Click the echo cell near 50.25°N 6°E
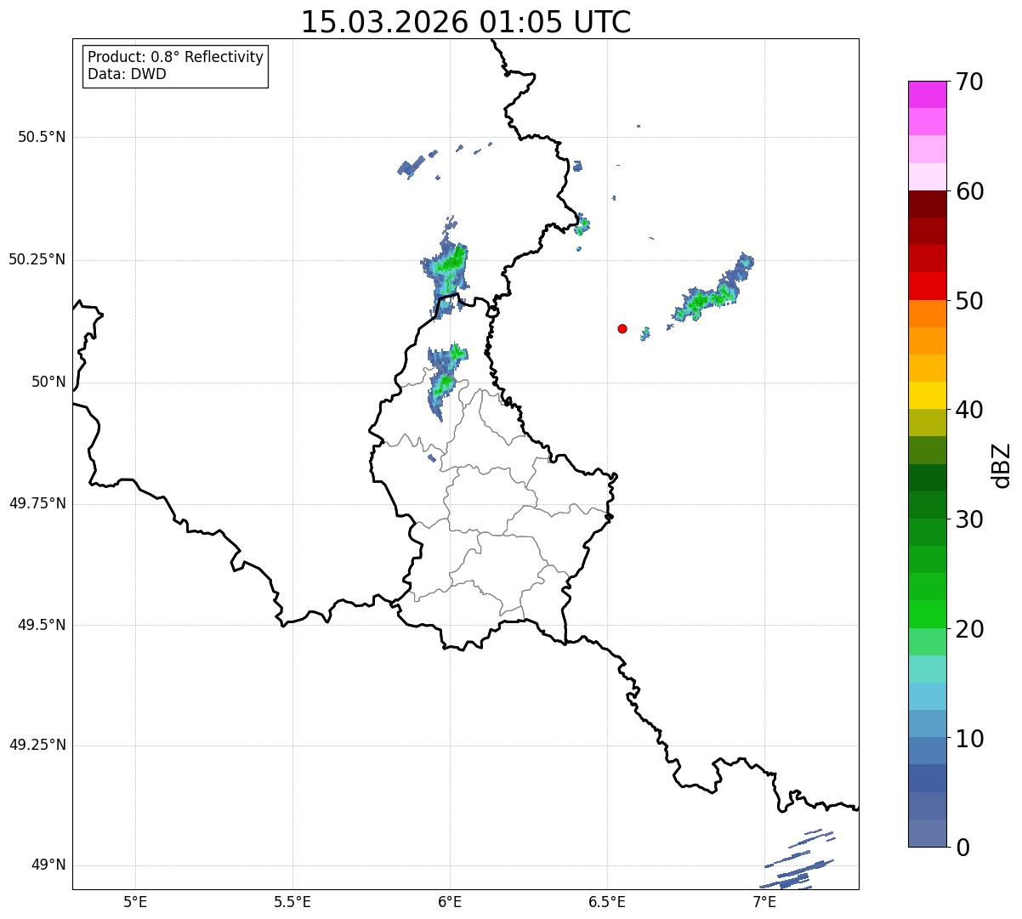1022x919 pixels. point(446,268)
